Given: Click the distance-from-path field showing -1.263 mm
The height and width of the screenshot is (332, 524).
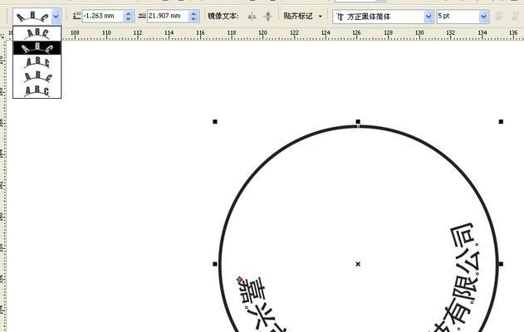Looking at the screenshot, I should (103, 16).
